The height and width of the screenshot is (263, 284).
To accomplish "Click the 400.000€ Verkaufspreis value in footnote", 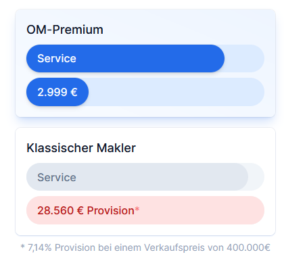I will 248,247.
